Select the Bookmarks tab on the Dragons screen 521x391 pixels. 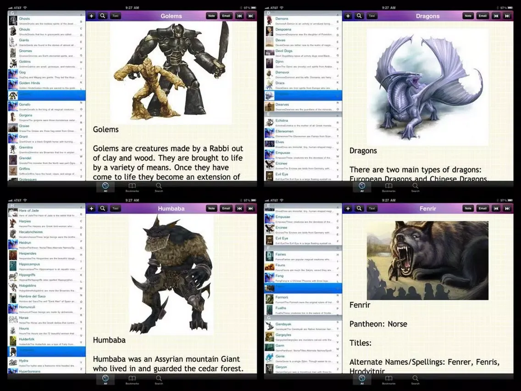pyautogui.click(x=388, y=187)
